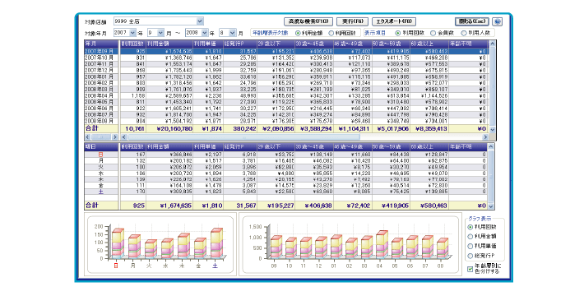Click the scroll-down arrow of weekday table
Screen dimensions: 584x296
click(x=491, y=206)
